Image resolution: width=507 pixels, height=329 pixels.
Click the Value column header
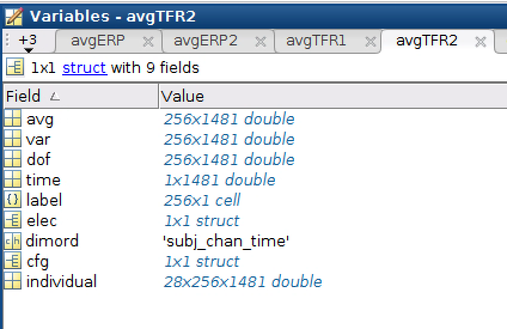click(x=184, y=96)
